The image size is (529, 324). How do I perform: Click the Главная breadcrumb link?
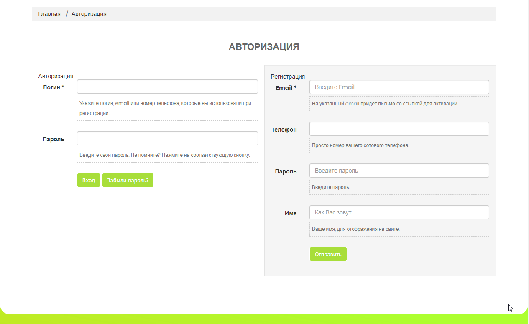49,14
